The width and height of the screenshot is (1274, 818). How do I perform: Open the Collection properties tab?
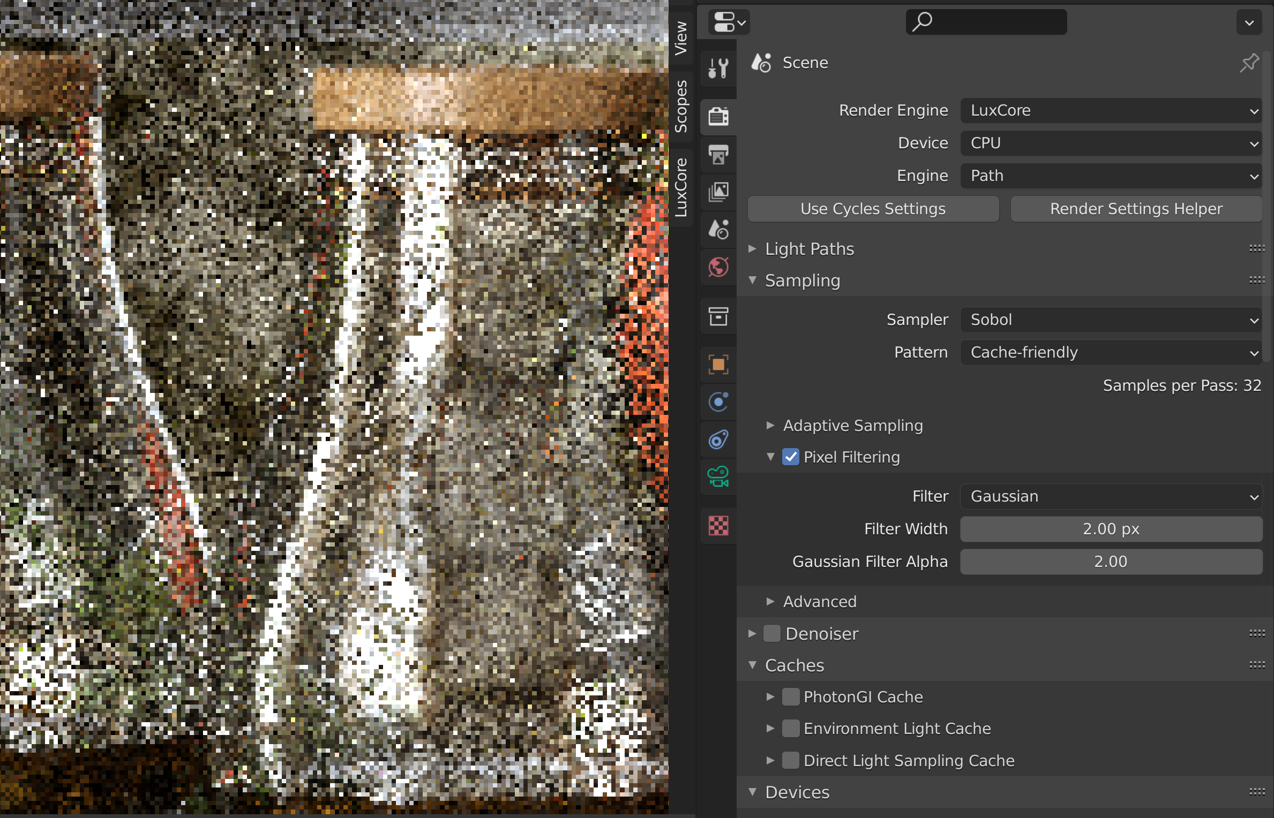pyautogui.click(x=718, y=316)
